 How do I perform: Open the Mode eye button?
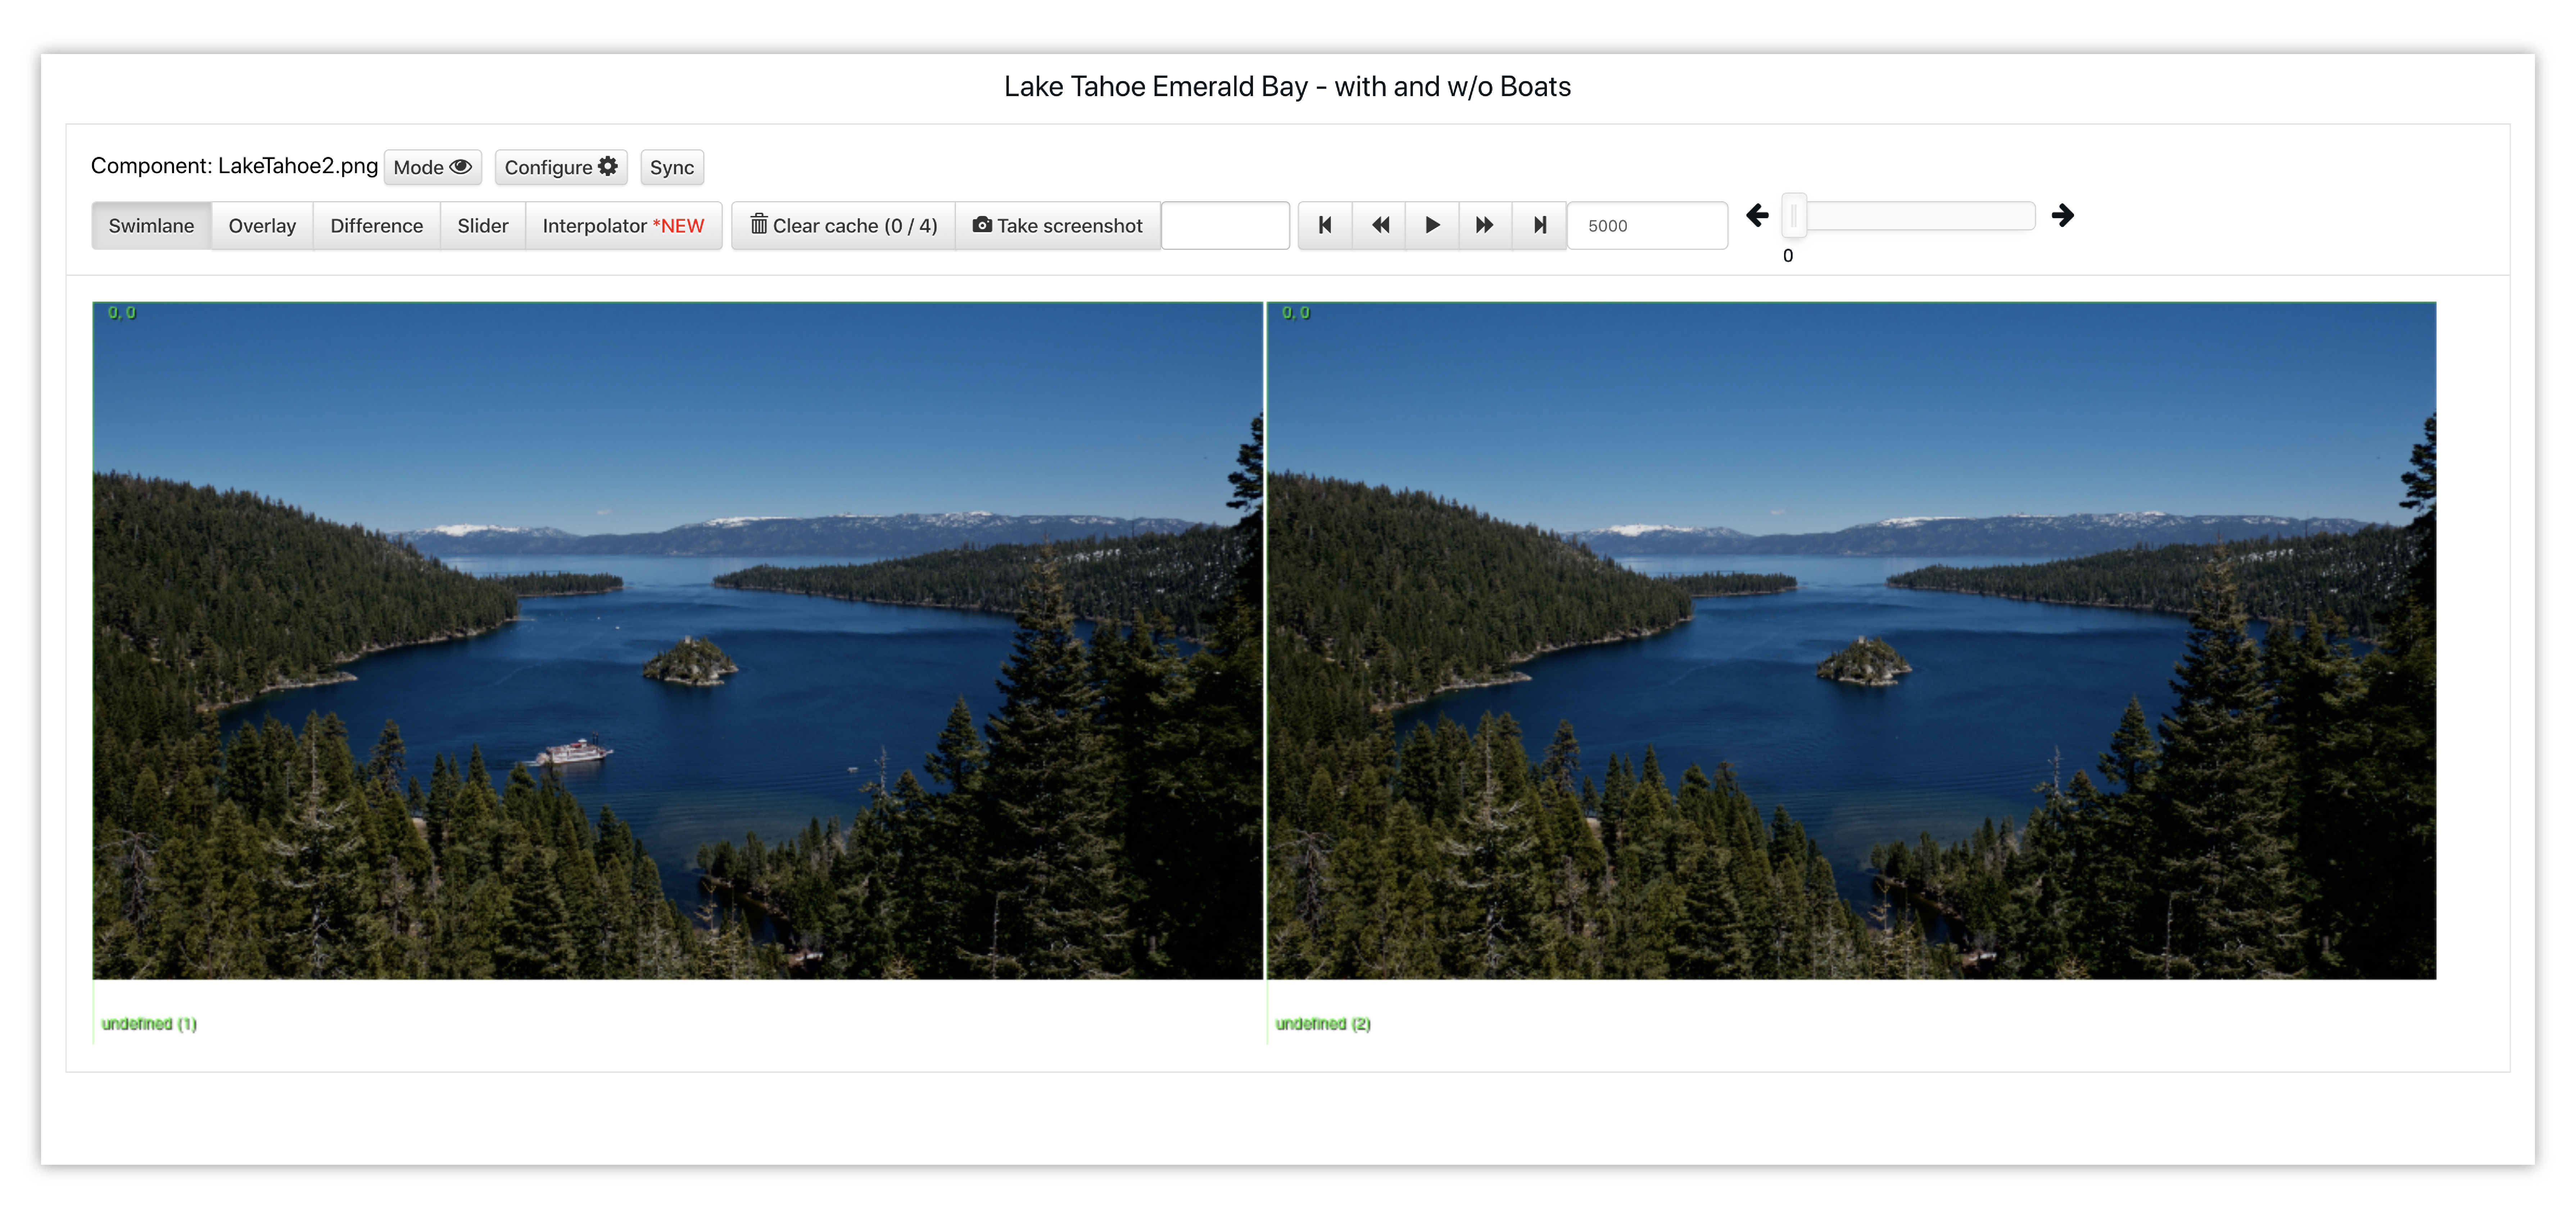pos(432,167)
